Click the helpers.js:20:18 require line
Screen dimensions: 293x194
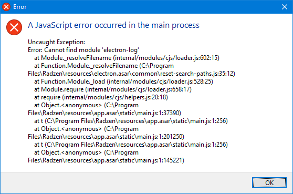coord(101,97)
